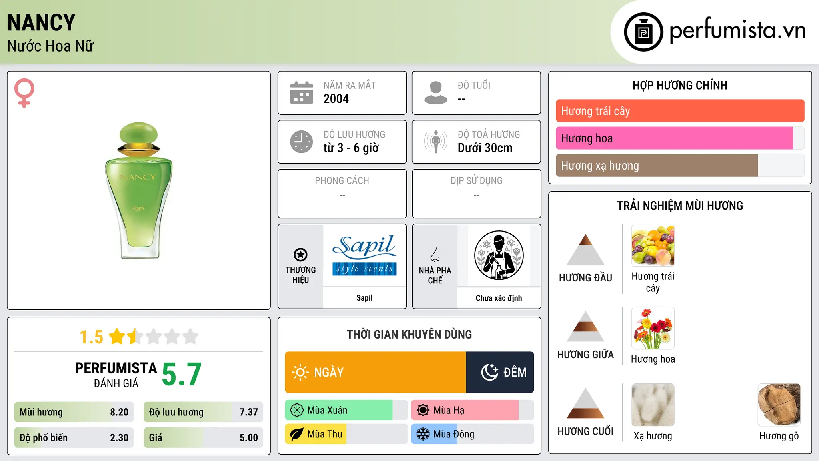Select the flower bouquet image Hương hoa
819x461 pixels.
click(x=653, y=328)
